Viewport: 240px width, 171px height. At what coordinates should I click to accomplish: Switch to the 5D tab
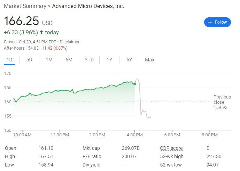tap(29, 60)
